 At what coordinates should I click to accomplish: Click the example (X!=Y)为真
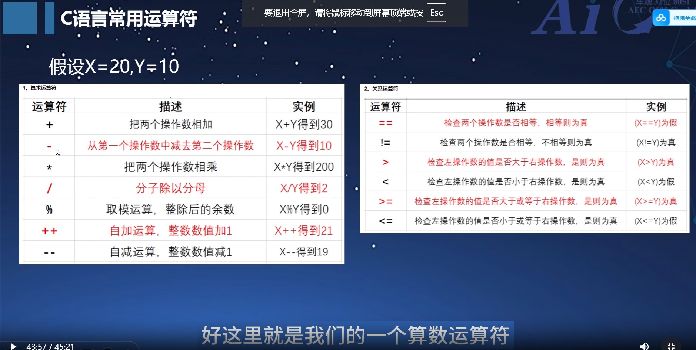[x=656, y=143]
